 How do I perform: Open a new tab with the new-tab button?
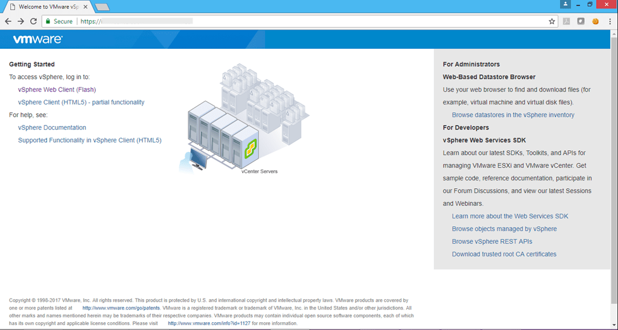102,7
